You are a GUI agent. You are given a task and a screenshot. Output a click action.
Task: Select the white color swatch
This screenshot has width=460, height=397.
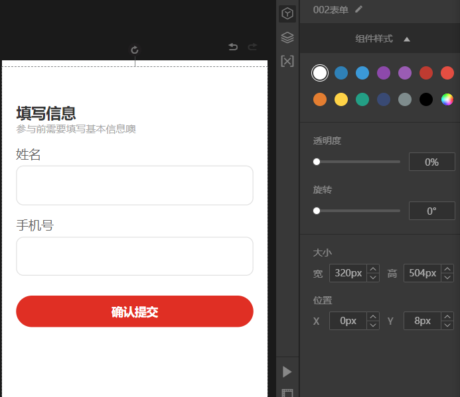320,73
